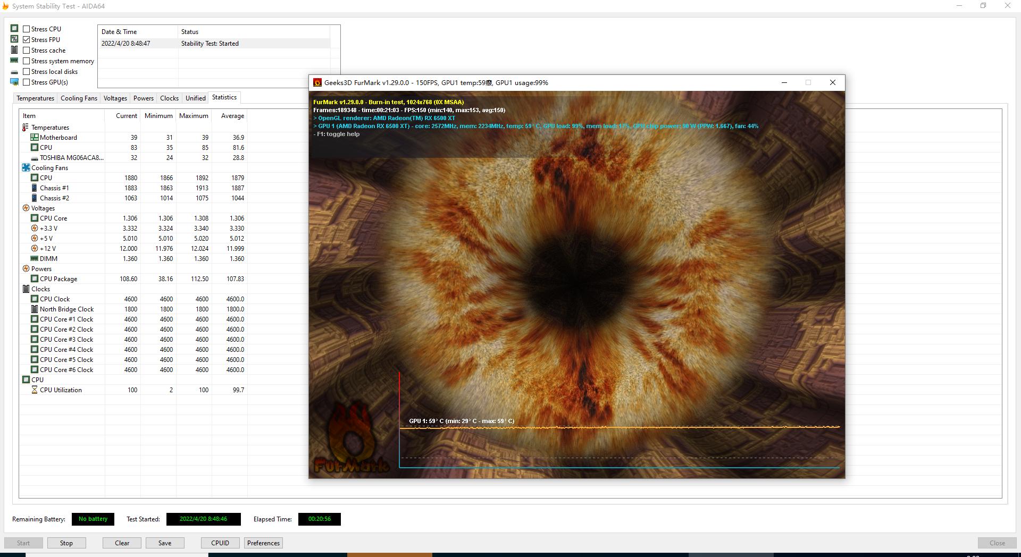This screenshot has height=557, width=1021.
Task: Open the Cooling Fans tab
Action: click(79, 98)
